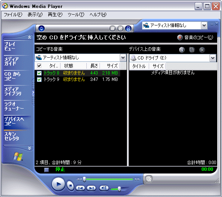This screenshot has height=197, width=222.
Task: Collapse the sidebar with the side arrow
Action: [33, 93]
